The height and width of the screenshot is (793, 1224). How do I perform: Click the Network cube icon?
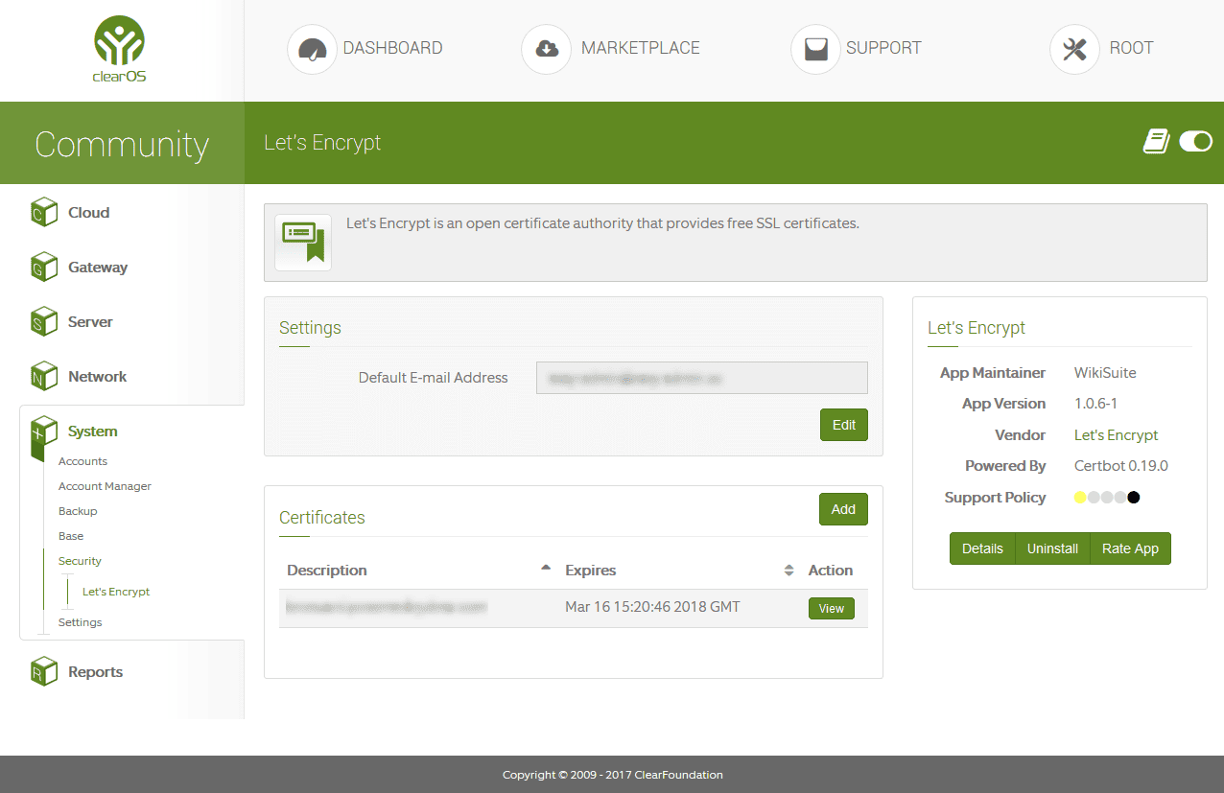44,376
